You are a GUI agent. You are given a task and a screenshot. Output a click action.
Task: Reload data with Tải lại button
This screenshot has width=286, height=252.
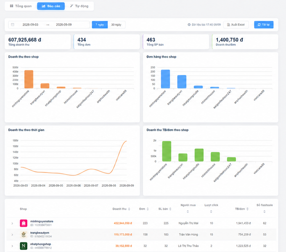point(264,25)
